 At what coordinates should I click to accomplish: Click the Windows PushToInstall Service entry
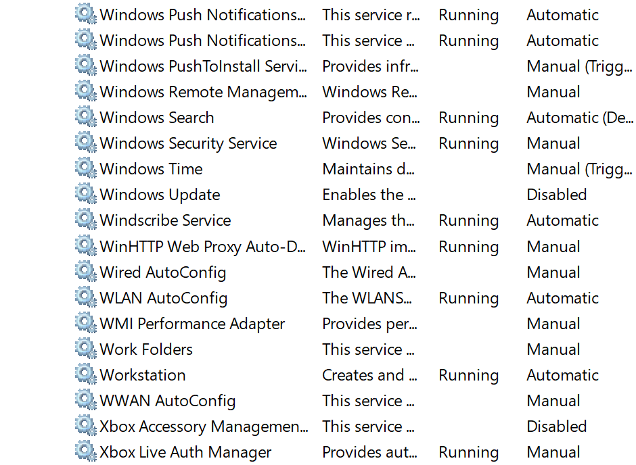203,66
